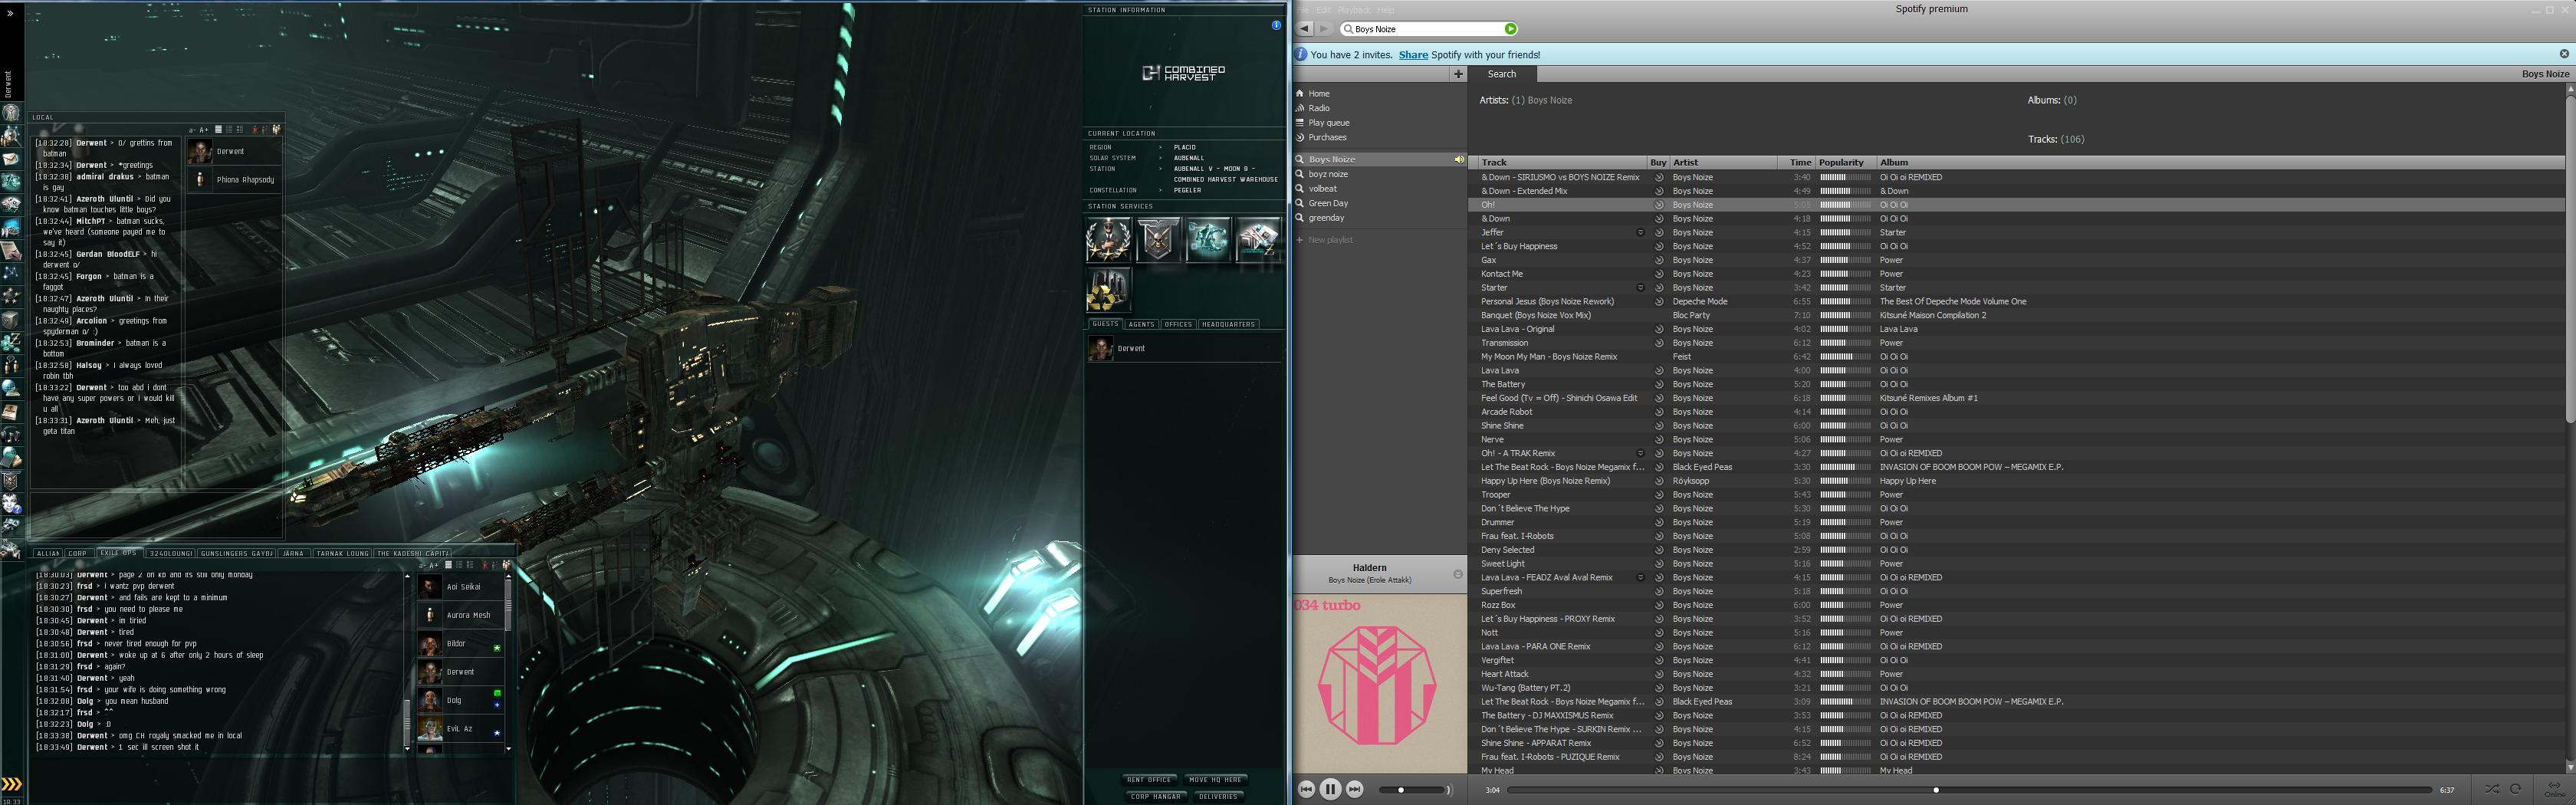
Task: Click the buy icon for track Nerve
Action: coord(1659,440)
